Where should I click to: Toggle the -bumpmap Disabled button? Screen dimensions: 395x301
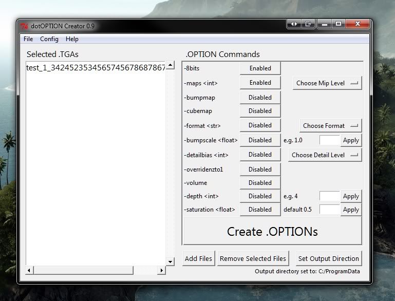tap(260, 98)
